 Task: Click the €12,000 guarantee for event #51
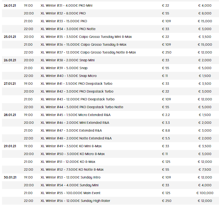tap(205, 162)
